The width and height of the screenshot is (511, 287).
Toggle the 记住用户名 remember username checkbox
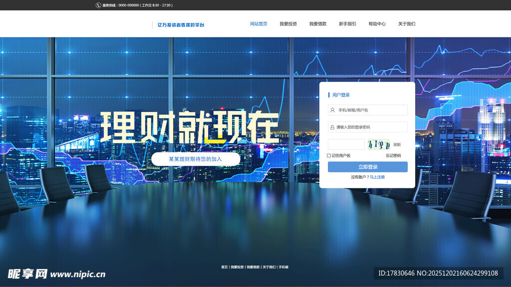point(329,155)
